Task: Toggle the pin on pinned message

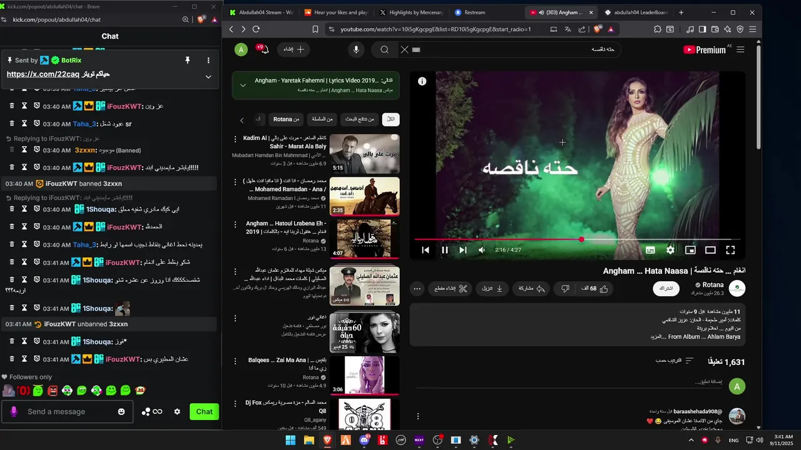Action: [x=187, y=60]
